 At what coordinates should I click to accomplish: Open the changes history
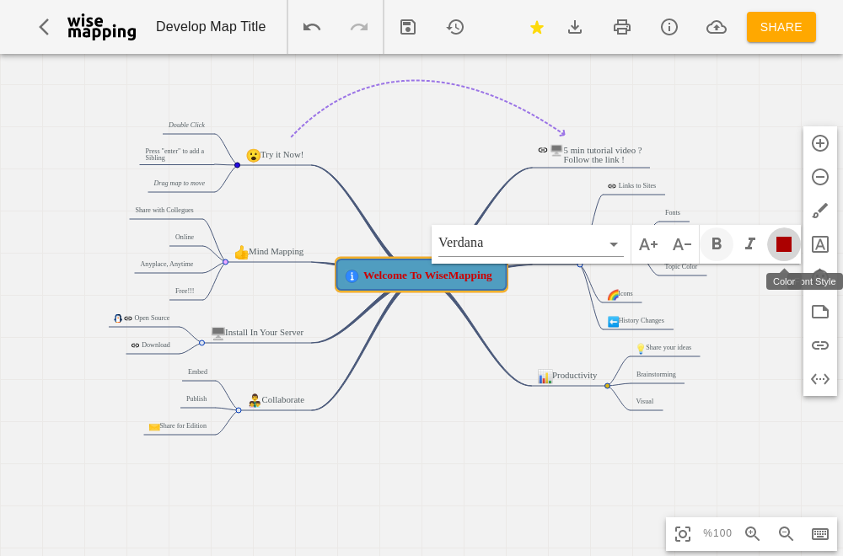[455, 27]
